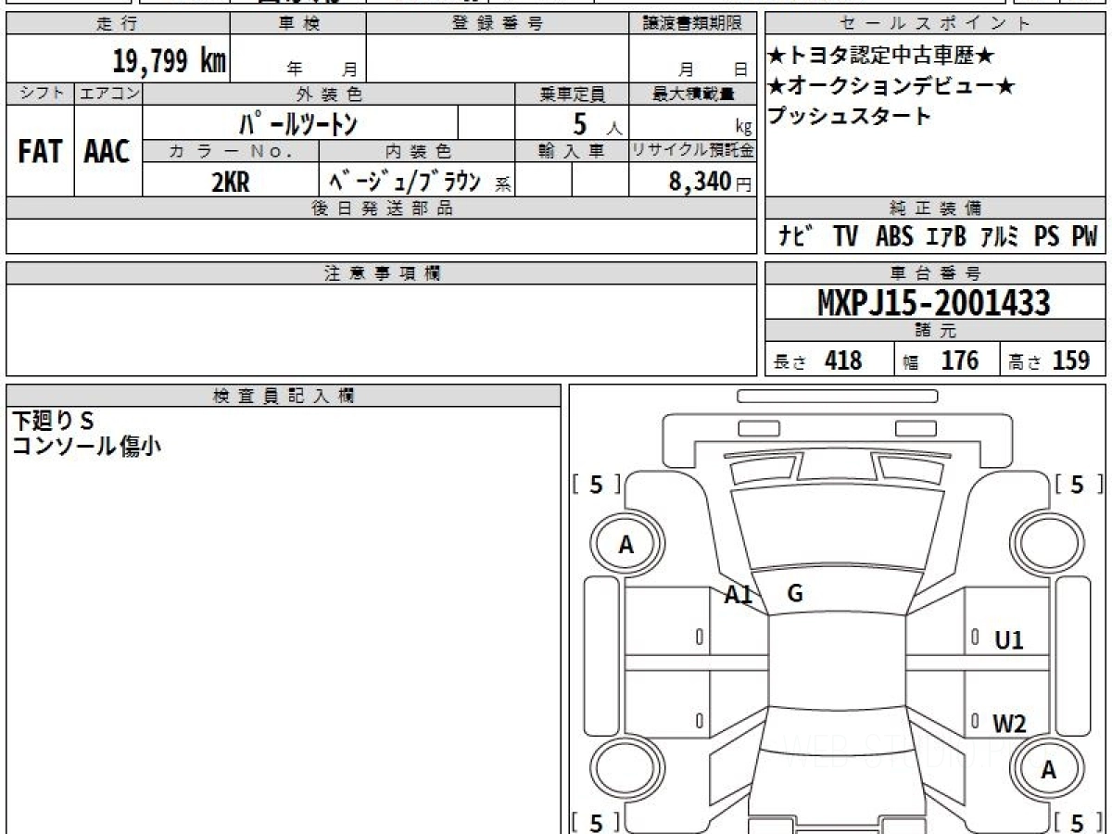Select the AAC air conditioner cell
This screenshot has height=834, width=1112.
tap(107, 151)
